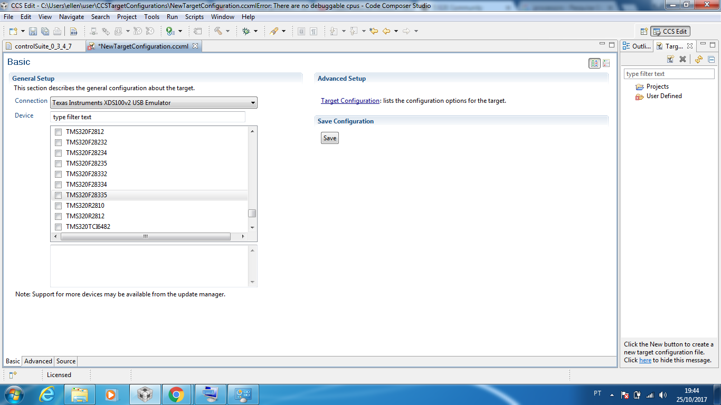Screen dimensions: 721x405
Task: Open the Run target dropdown arrow
Action: pos(180,31)
